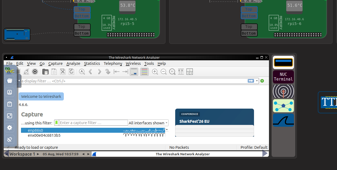This screenshot has height=170, width=337.
Task: Show noVNC virtual keyboard button
Action: coord(10,92)
